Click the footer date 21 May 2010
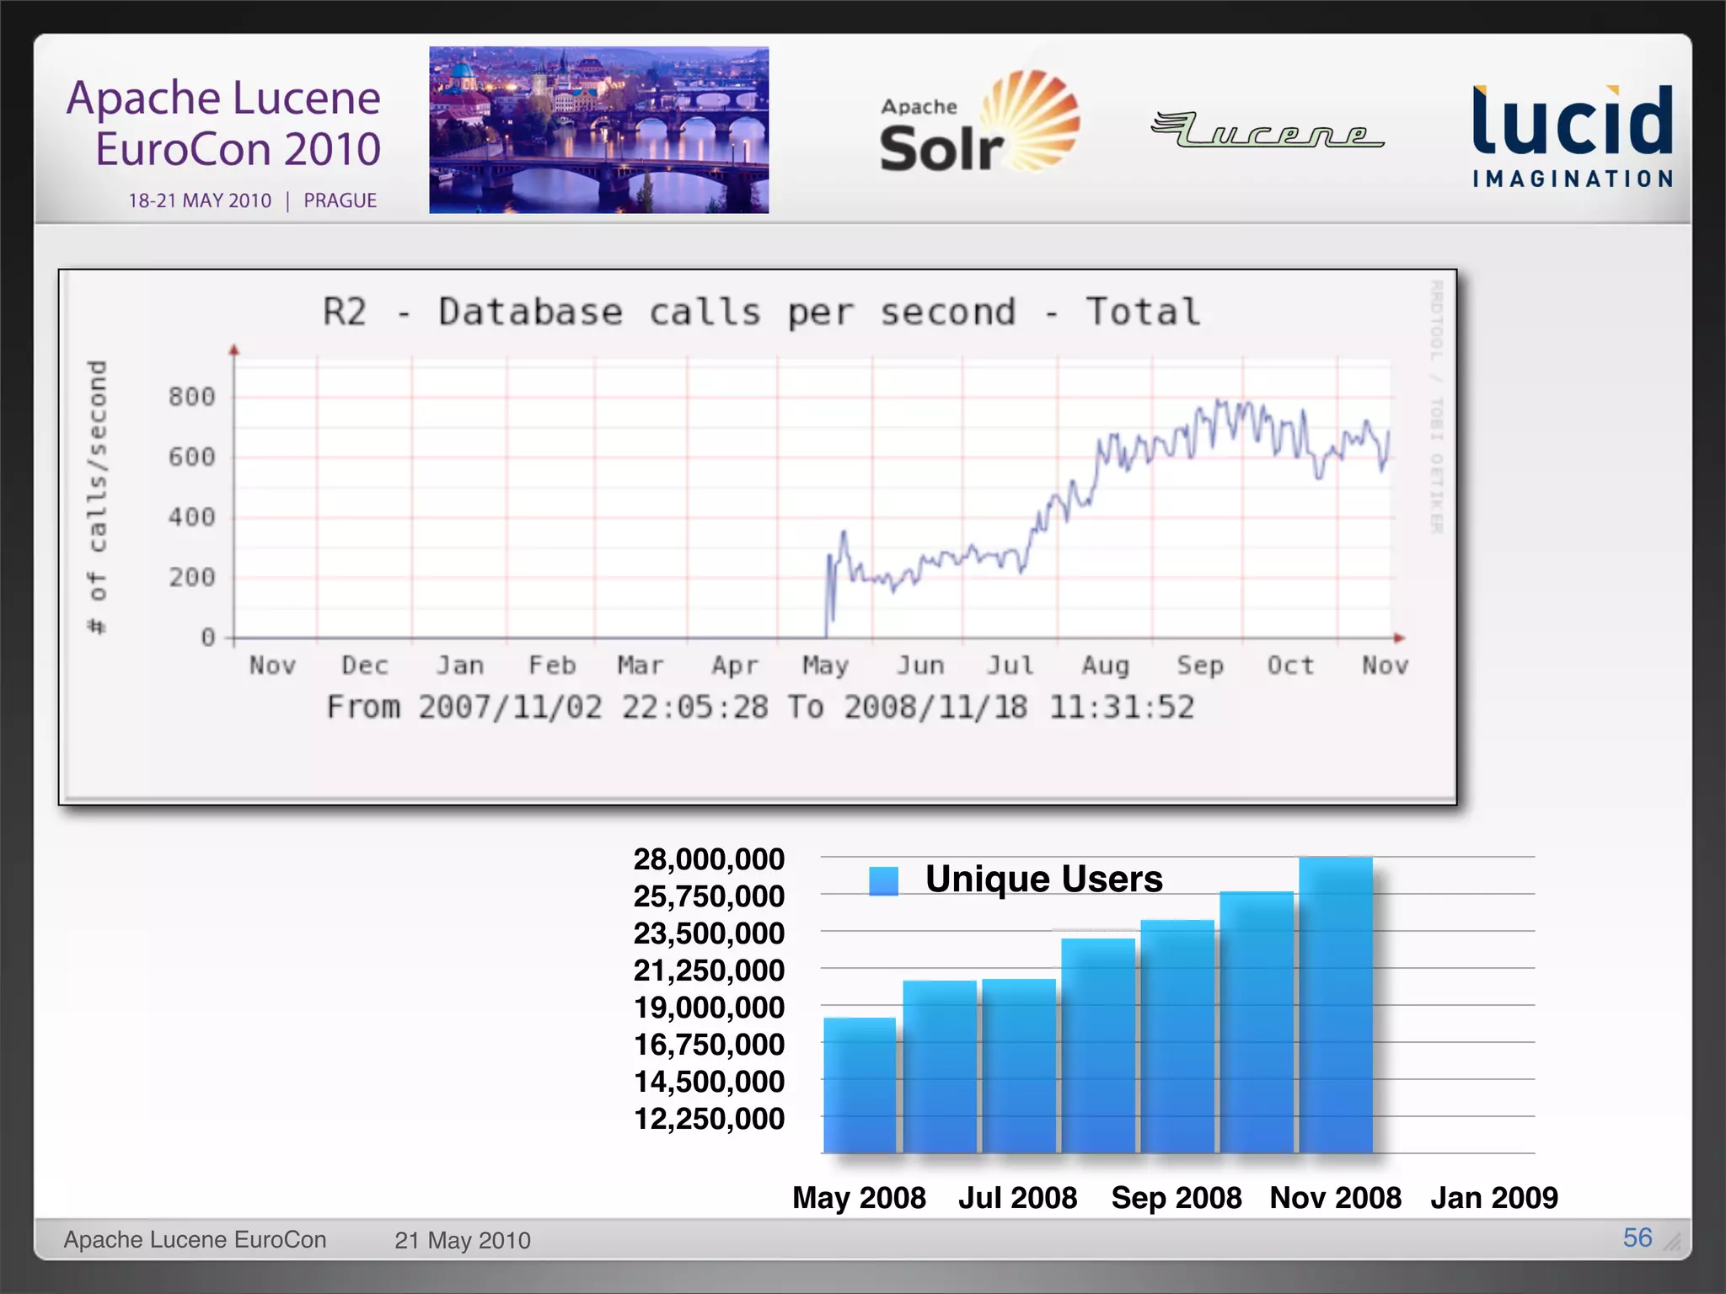 click(463, 1240)
